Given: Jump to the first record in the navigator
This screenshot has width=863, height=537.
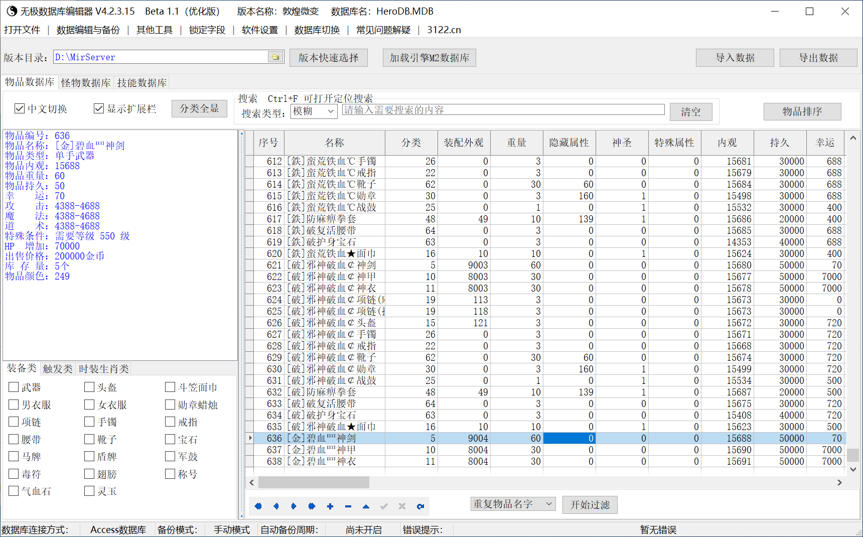Looking at the screenshot, I should [258, 506].
